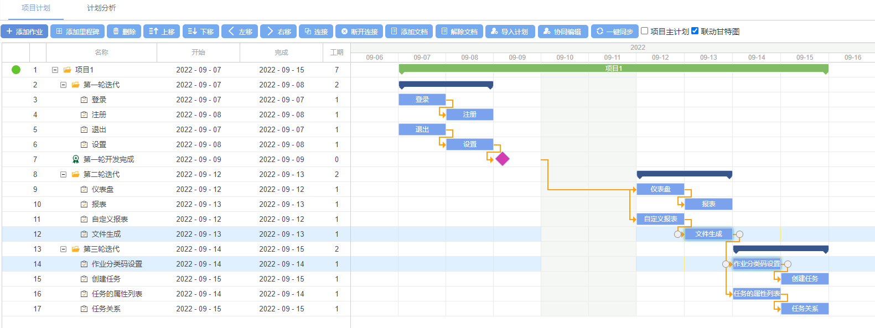
Task: Collapse the 项目1 tree node
Action: tap(55, 70)
